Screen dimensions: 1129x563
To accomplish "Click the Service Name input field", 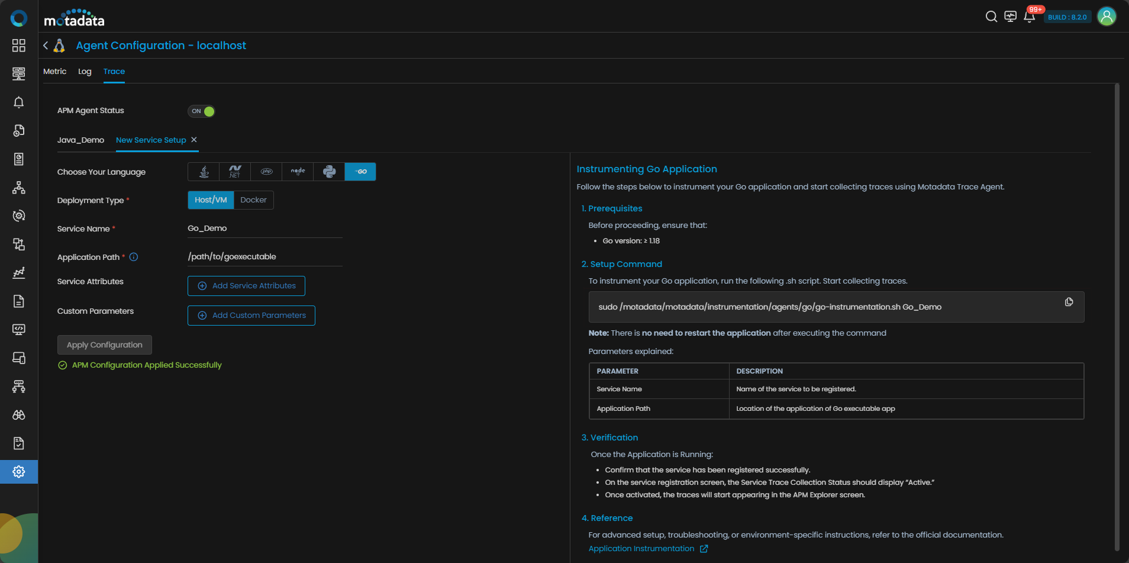I will [264, 229].
